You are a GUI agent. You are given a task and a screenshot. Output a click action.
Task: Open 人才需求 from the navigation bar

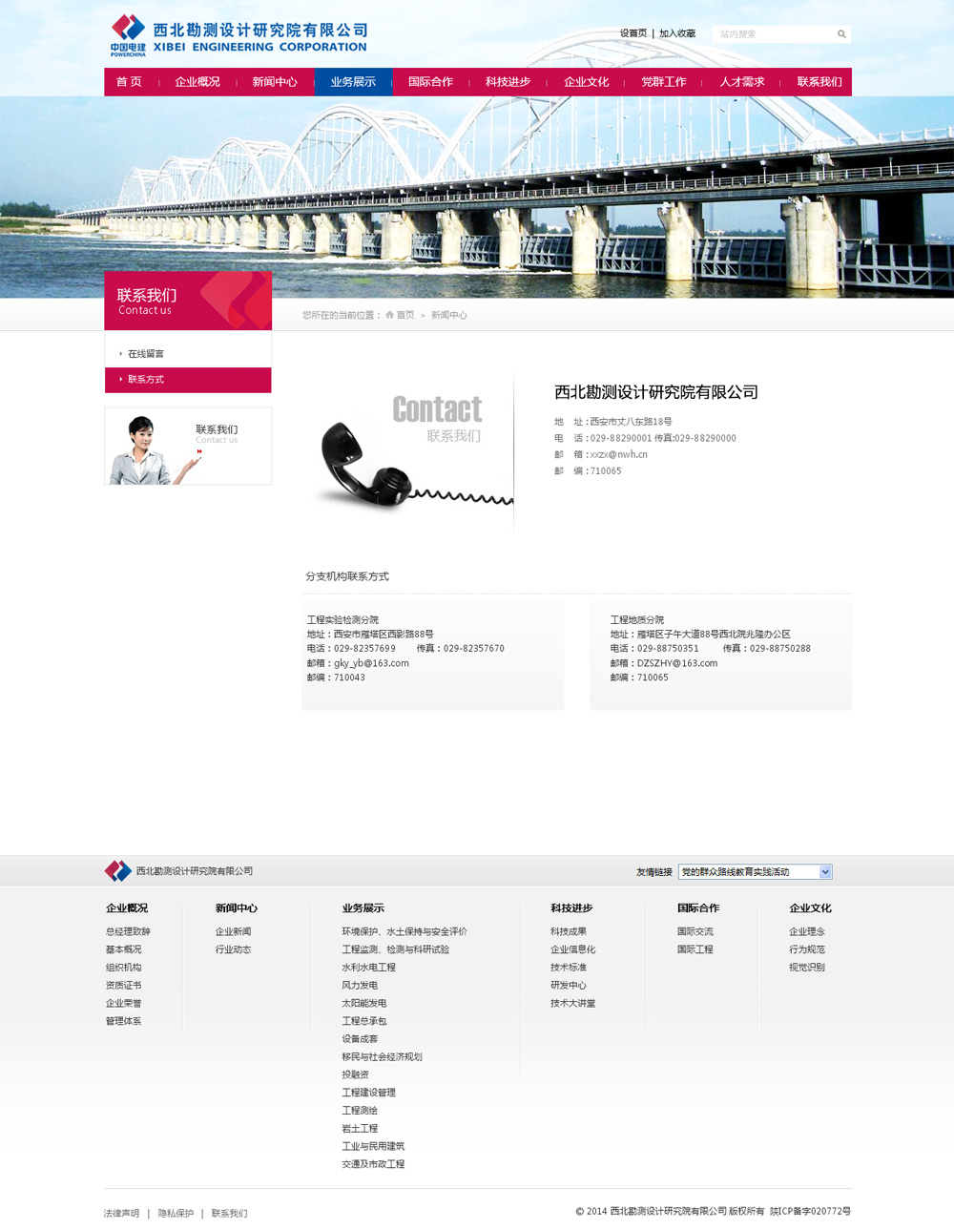(741, 82)
